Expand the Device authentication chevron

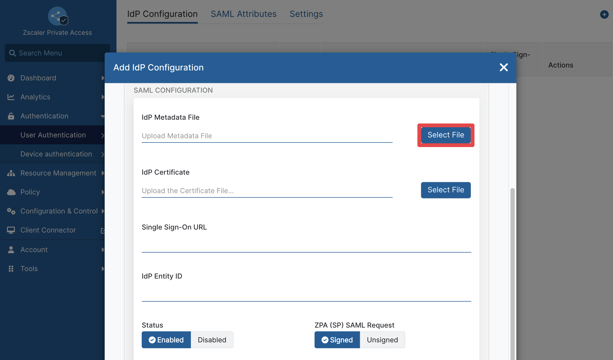[103, 155]
